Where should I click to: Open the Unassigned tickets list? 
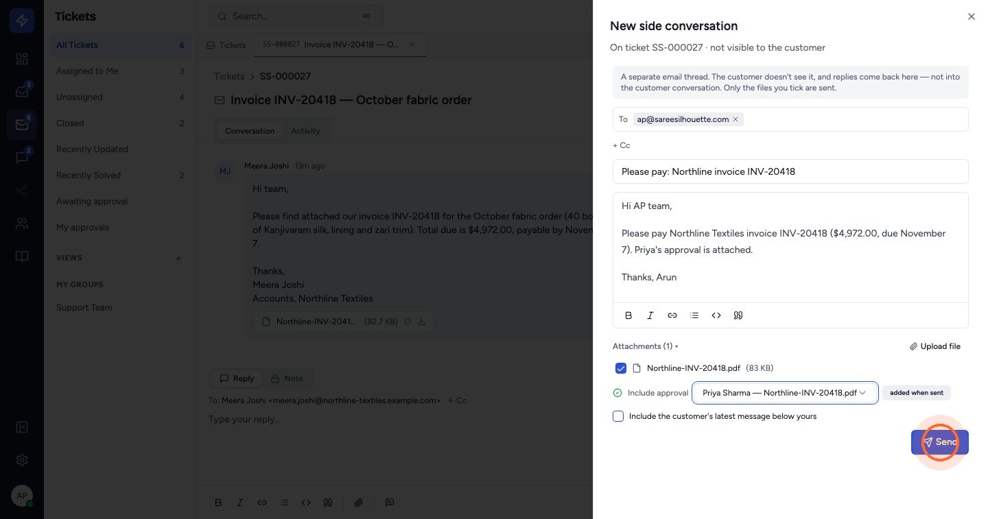(x=121, y=97)
